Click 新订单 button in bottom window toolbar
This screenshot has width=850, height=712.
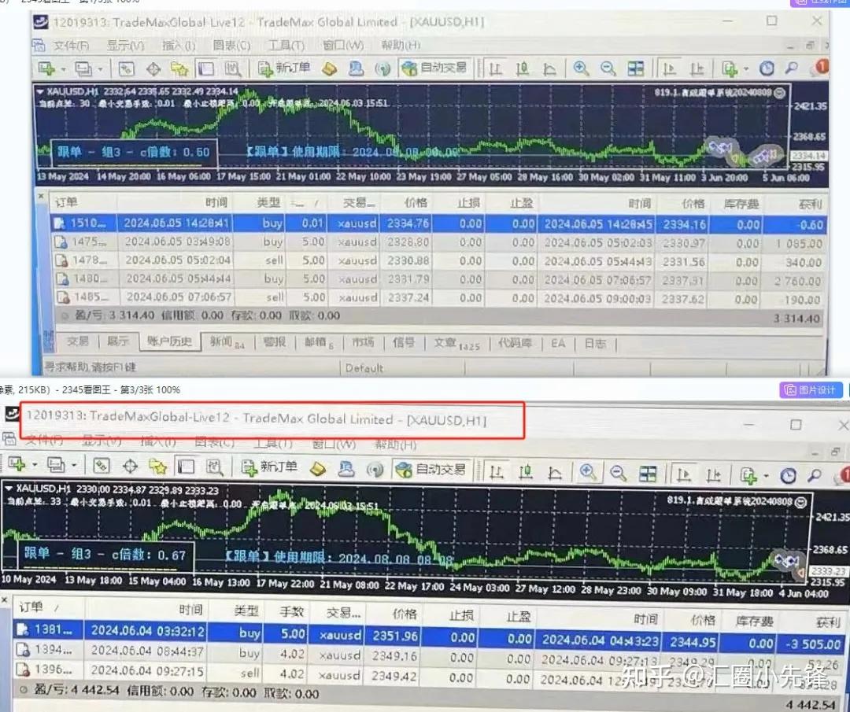pos(269,467)
